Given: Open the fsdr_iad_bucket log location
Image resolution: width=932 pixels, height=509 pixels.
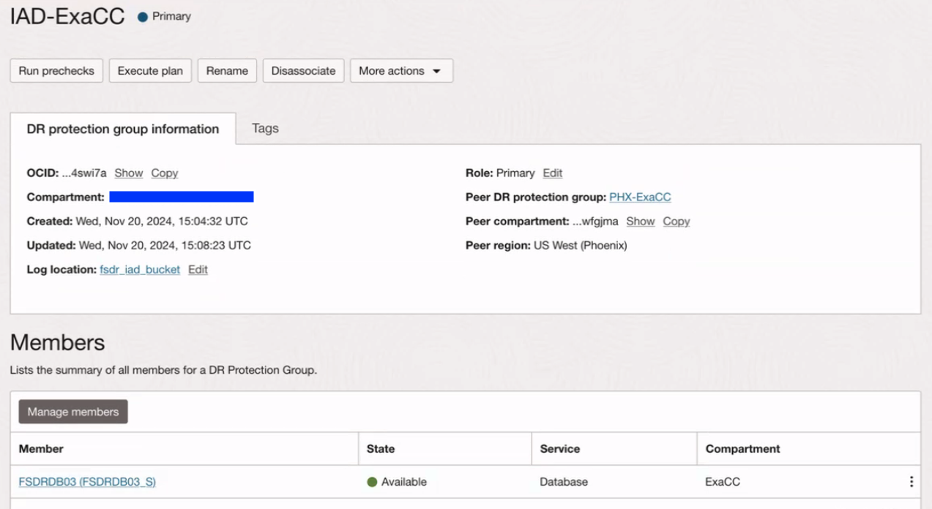Looking at the screenshot, I should coord(140,270).
